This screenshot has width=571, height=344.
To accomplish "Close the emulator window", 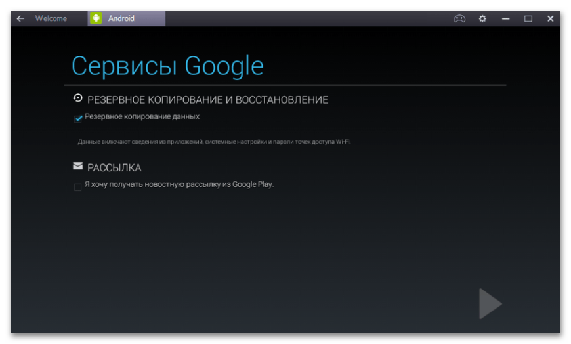I will click(550, 18).
